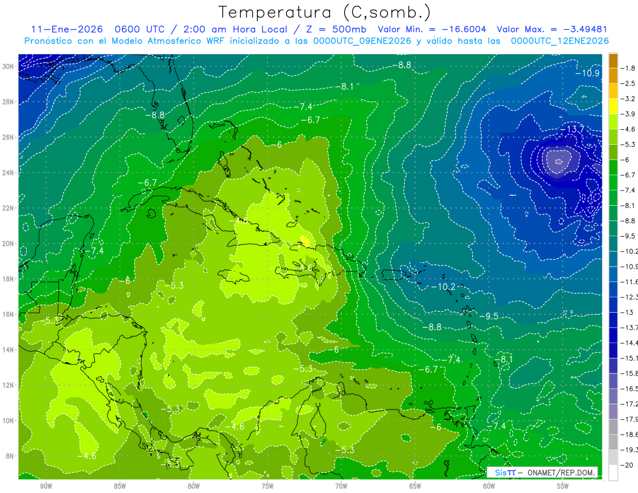Click the "80W" longitude axis label
The image size is (638, 493).
click(x=194, y=486)
